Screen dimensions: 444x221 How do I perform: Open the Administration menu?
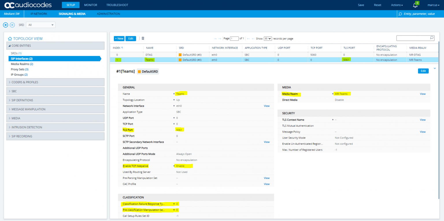(x=108, y=14)
